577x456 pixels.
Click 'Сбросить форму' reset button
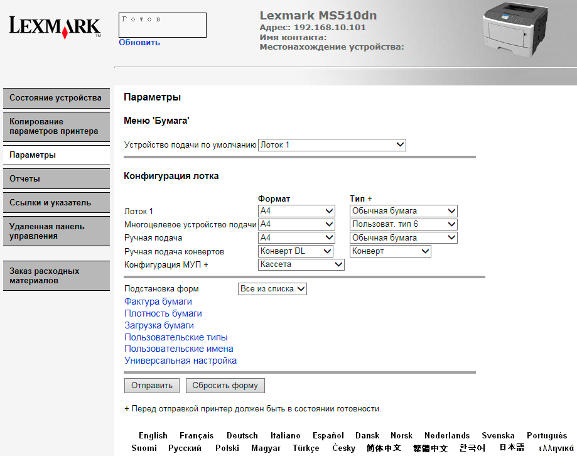(225, 386)
